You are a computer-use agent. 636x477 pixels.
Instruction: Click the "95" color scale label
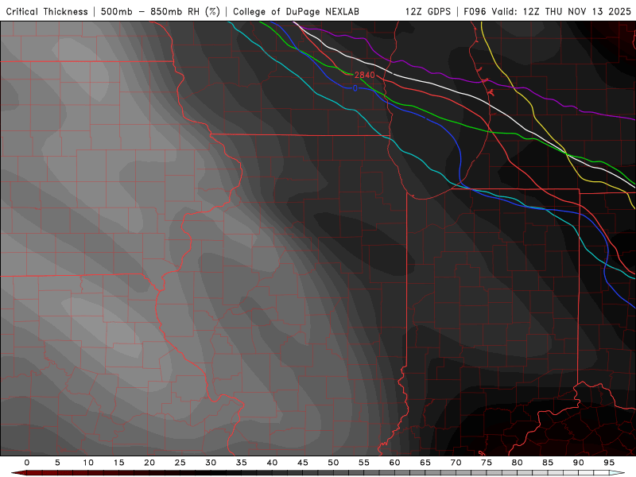point(609,463)
